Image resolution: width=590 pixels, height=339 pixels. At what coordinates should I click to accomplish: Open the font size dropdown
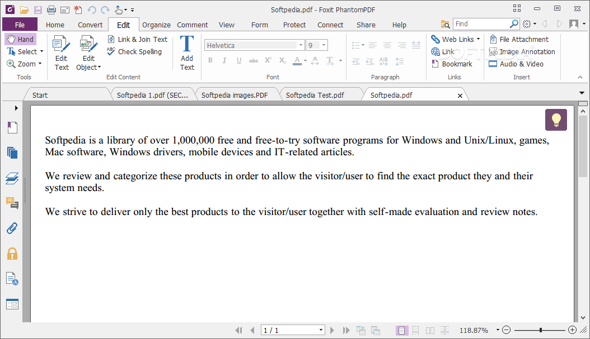click(324, 45)
